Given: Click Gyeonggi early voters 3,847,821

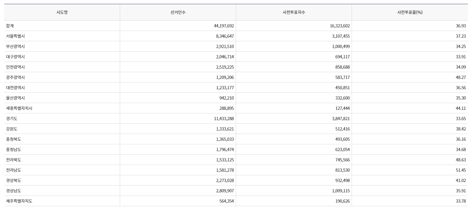Looking at the screenshot, I should [341, 119].
